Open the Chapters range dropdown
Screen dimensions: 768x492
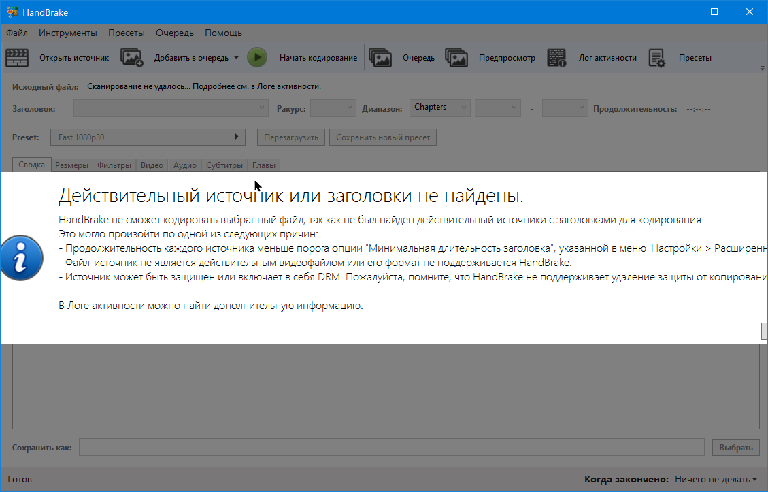coord(440,108)
